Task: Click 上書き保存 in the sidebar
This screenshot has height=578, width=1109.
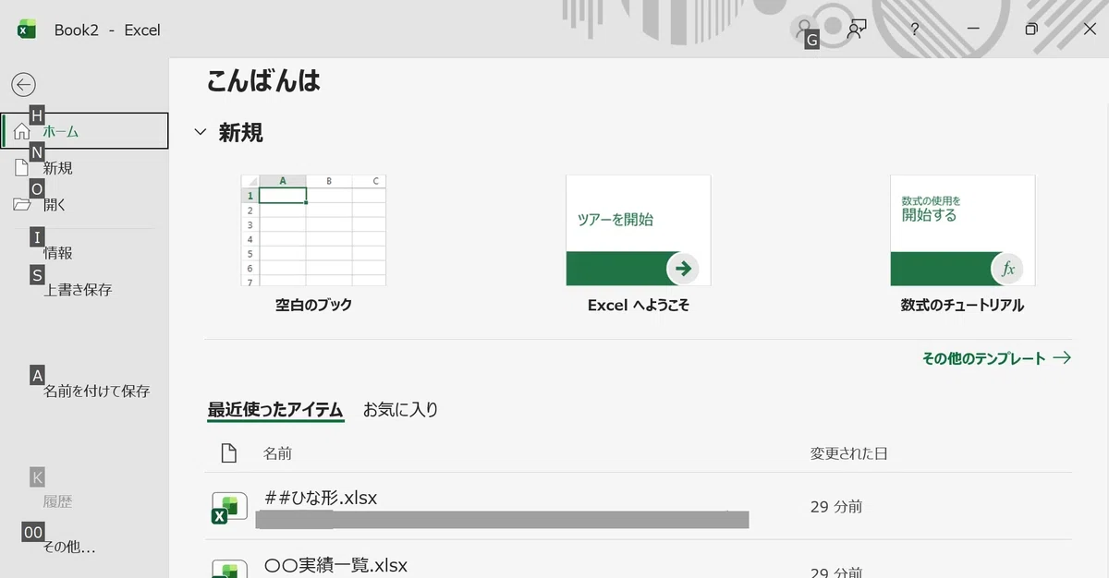Action: pyautogui.click(x=85, y=289)
